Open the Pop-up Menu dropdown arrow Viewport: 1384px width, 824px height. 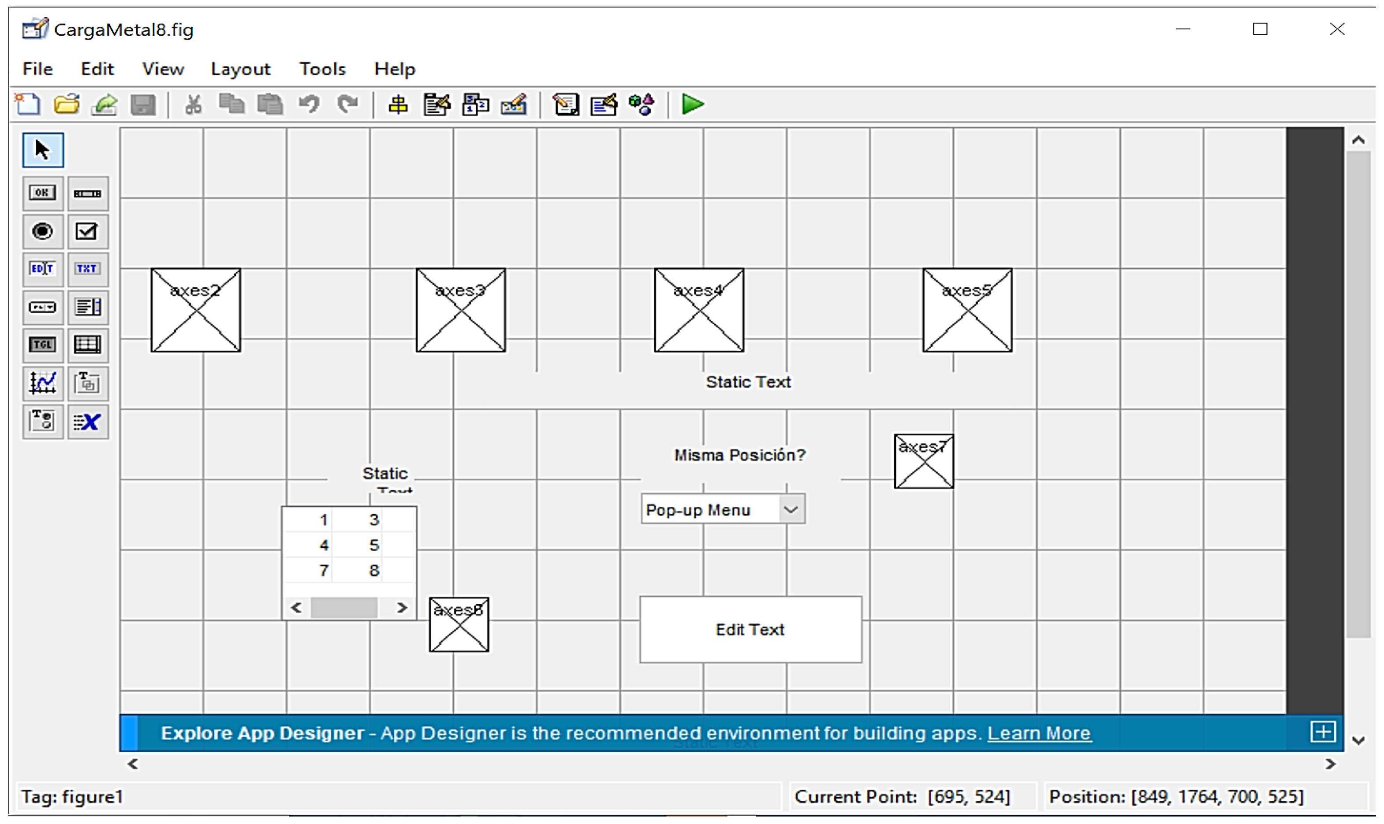tap(791, 510)
